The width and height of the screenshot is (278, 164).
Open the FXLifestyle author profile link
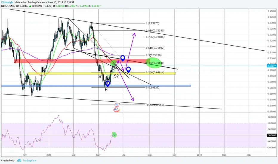(x=7, y=2)
